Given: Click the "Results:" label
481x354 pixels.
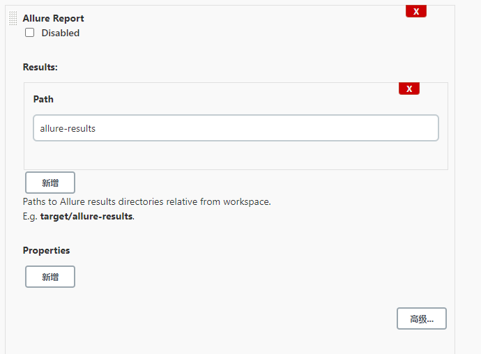Looking at the screenshot, I should (40, 68).
